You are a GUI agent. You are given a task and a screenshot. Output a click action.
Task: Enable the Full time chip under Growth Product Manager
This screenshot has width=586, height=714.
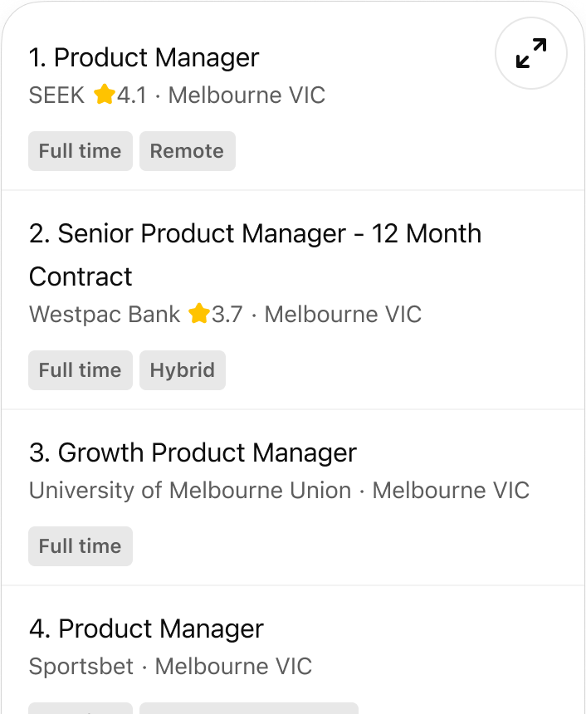point(80,546)
